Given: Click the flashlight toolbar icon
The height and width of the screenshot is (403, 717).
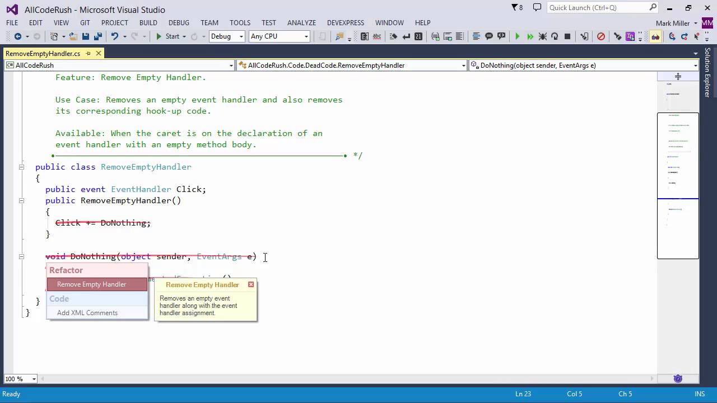Looking at the screenshot, I should tap(618, 36).
